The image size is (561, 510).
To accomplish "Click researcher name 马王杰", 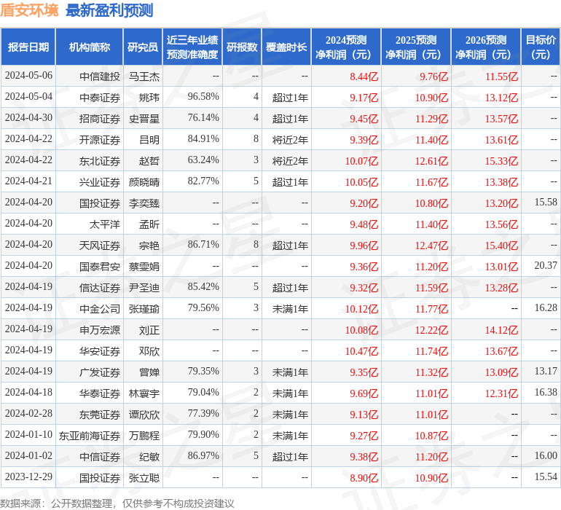I will click(x=144, y=76).
